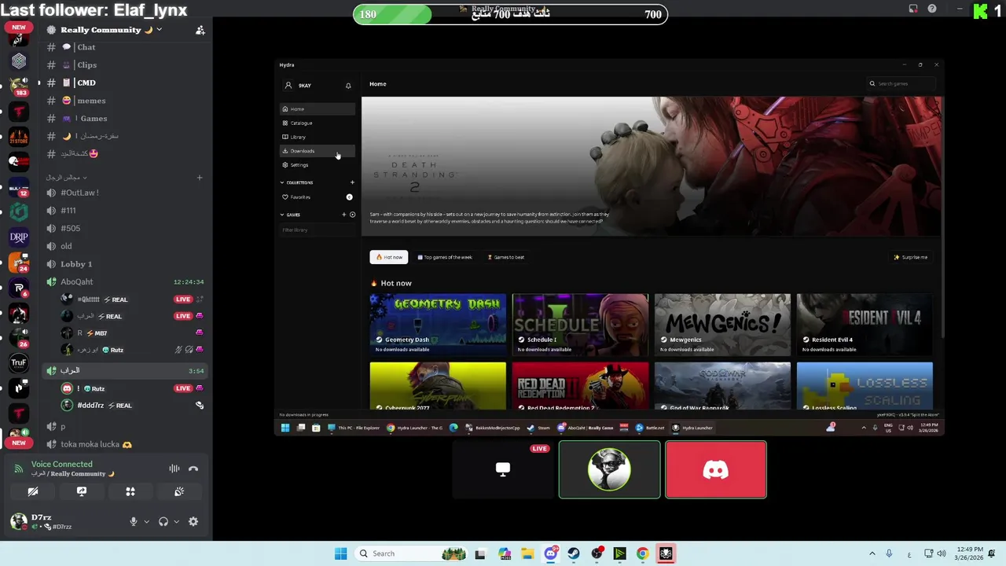
Task: Select the Games to beat tab
Action: click(505, 257)
